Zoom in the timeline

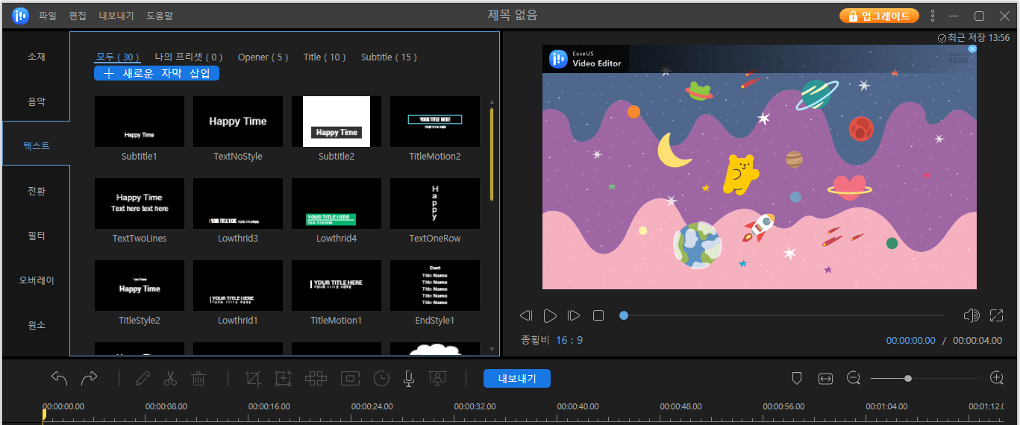pyautogui.click(x=996, y=378)
